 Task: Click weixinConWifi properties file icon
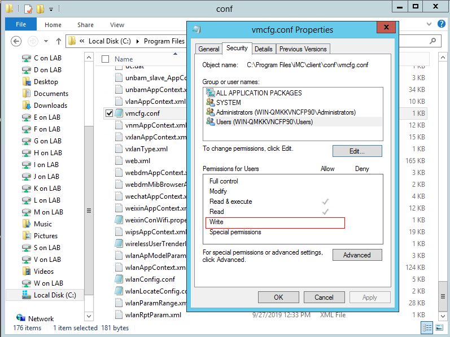click(x=119, y=220)
